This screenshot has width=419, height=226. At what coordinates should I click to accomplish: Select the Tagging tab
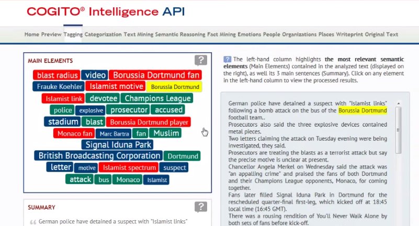pos(73,35)
